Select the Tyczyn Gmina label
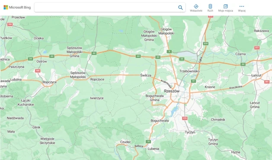Viewport: 272px width, 160px height. 213,142
